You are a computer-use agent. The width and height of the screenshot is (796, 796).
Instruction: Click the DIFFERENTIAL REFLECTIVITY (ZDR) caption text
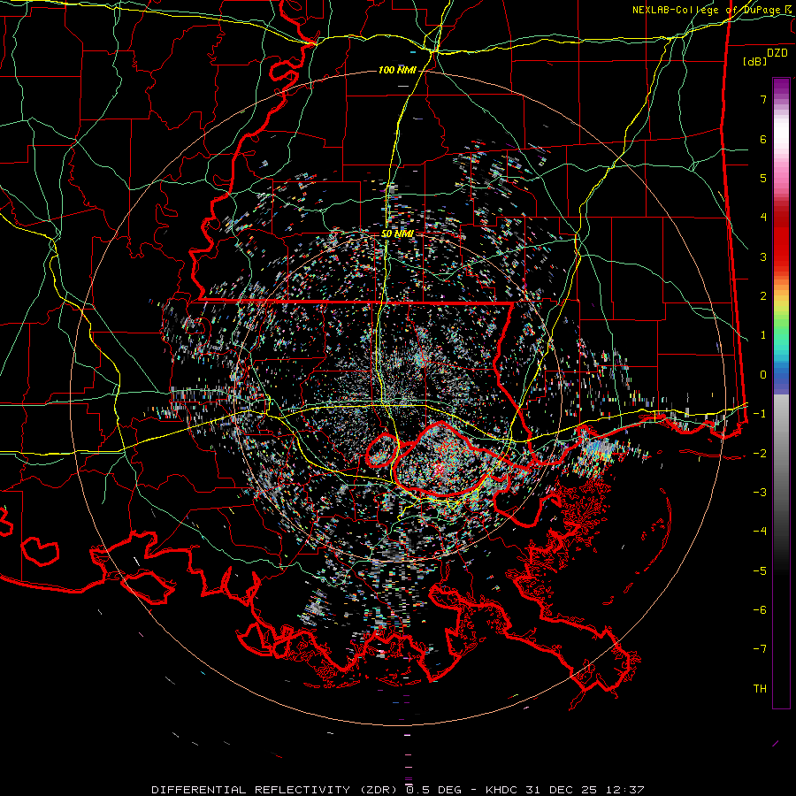click(276, 790)
